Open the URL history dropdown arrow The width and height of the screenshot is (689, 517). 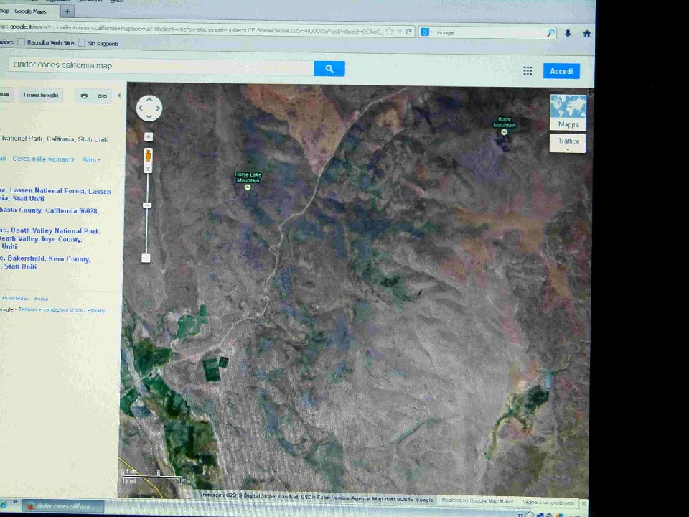pos(400,32)
